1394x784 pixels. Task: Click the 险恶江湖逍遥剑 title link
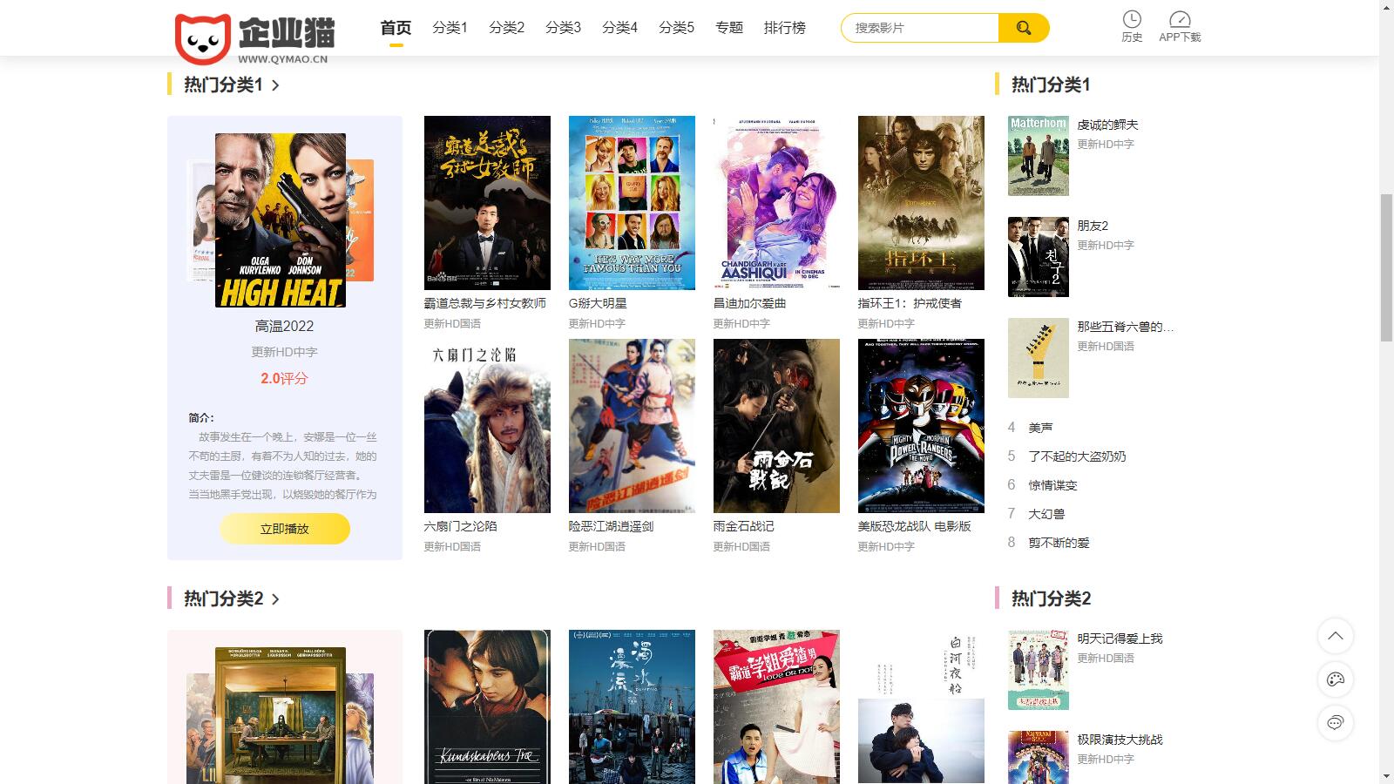click(612, 526)
